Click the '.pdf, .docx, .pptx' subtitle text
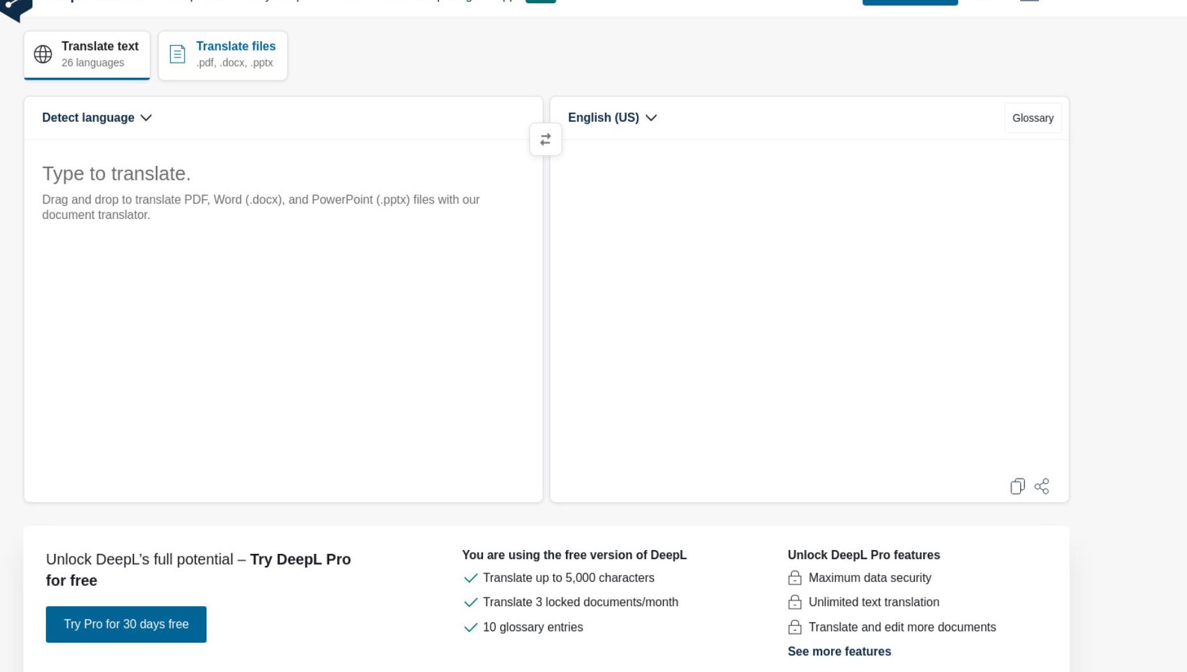Image resolution: width=1187 pixels, height=672 pixels. tap(234, 63)
